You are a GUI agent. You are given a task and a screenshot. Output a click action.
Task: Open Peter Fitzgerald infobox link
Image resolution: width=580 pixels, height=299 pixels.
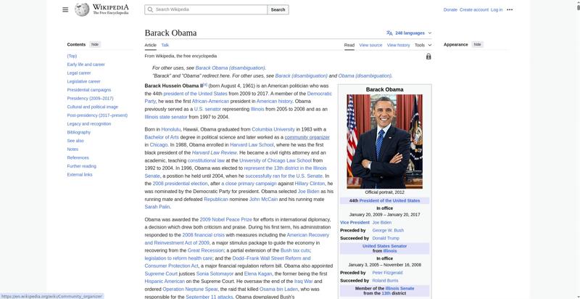pyautogui.click(x=387, y=273)
